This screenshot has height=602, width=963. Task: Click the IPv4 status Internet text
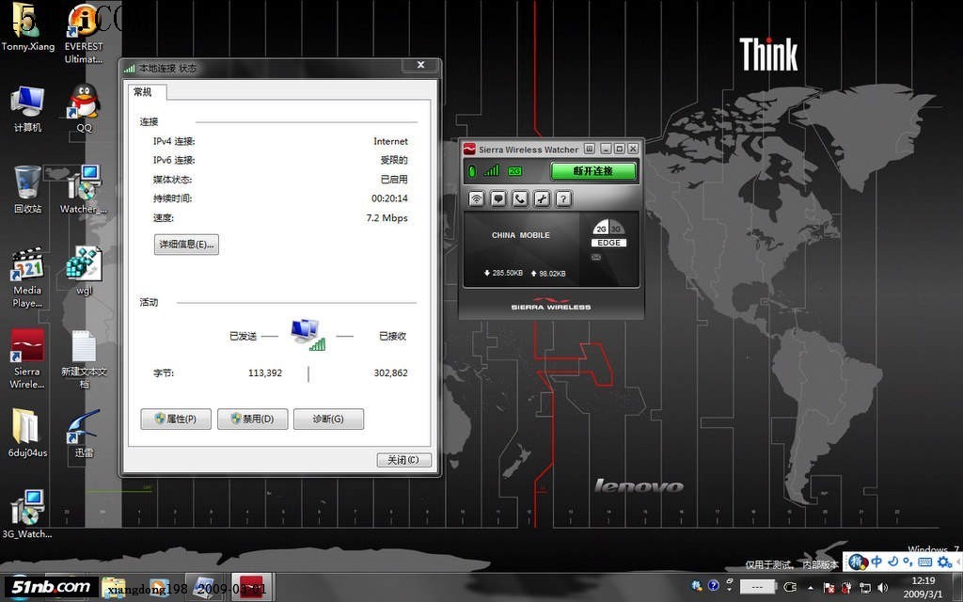[x=390, y=141]
